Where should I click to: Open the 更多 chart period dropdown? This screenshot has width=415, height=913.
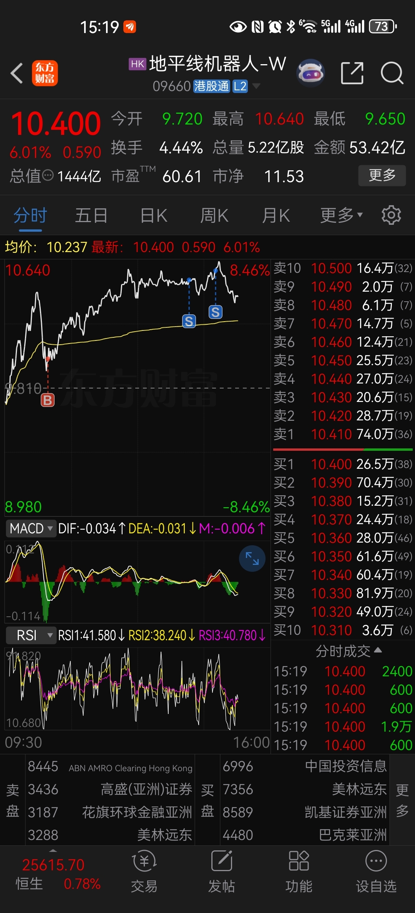341,215
